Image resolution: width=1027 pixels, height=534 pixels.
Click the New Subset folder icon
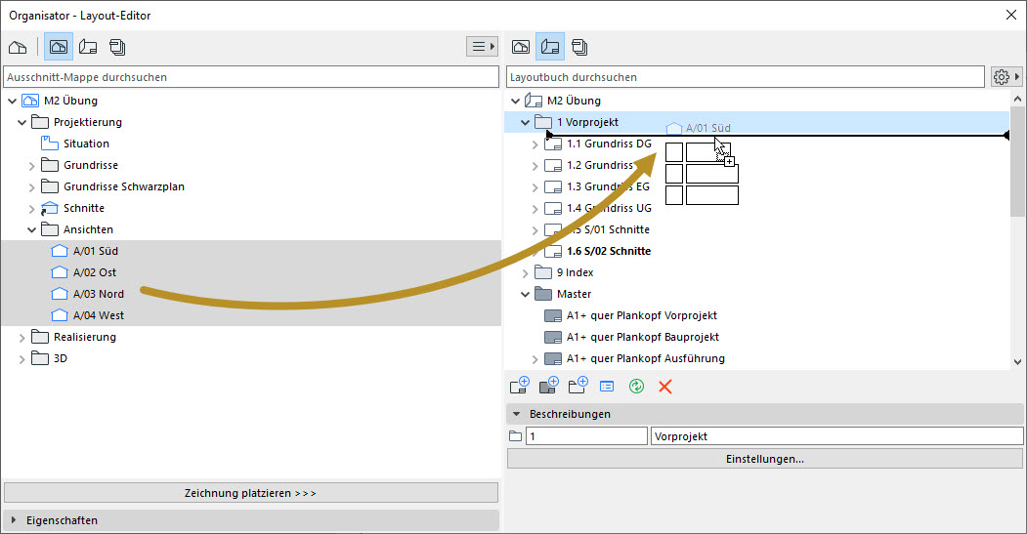[x=578, y=386]
